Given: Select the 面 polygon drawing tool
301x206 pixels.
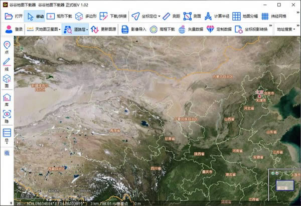Looking at the screenshot, I should (x=7, y=81).
